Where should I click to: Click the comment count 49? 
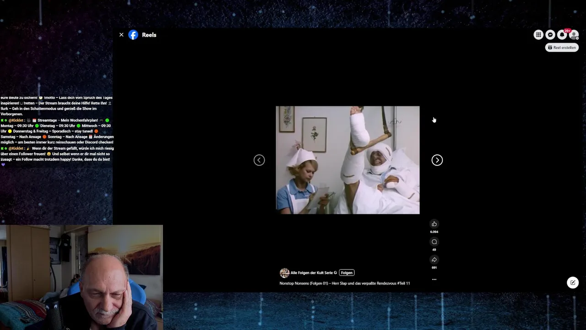[x=434, y=250]
